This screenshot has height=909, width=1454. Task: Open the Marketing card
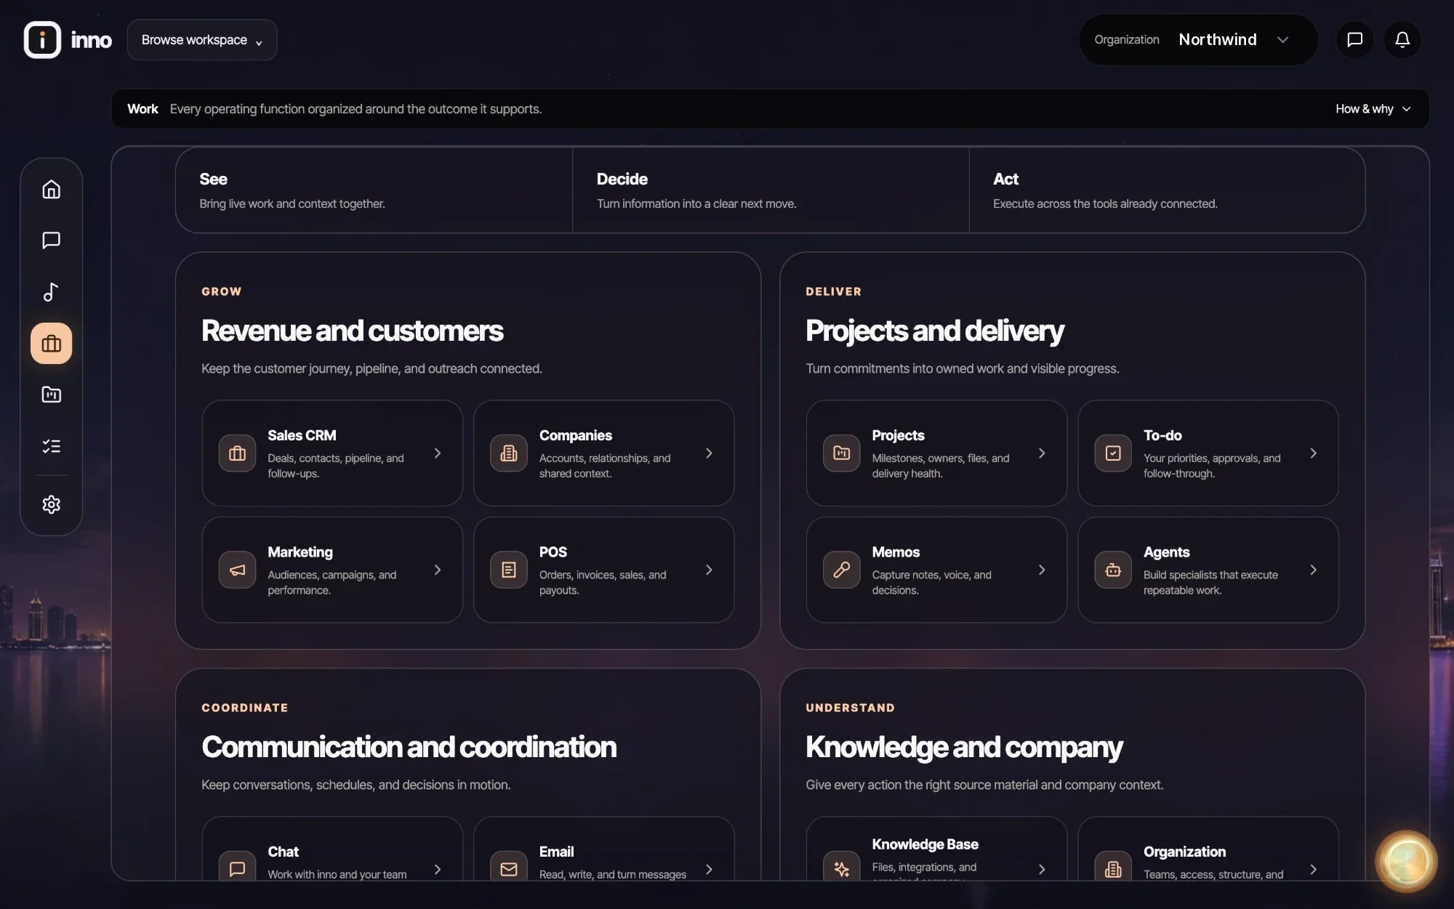pos(332,570)
